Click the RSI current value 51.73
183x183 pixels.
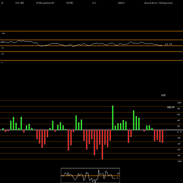[168, 44]
